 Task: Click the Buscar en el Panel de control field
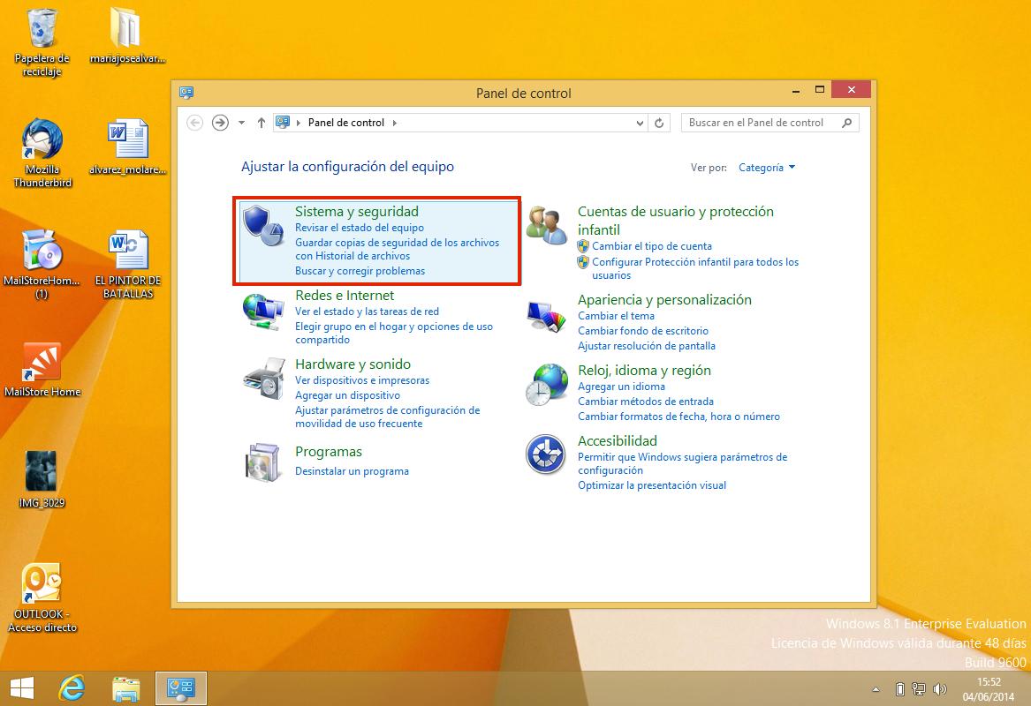point(762,123)
